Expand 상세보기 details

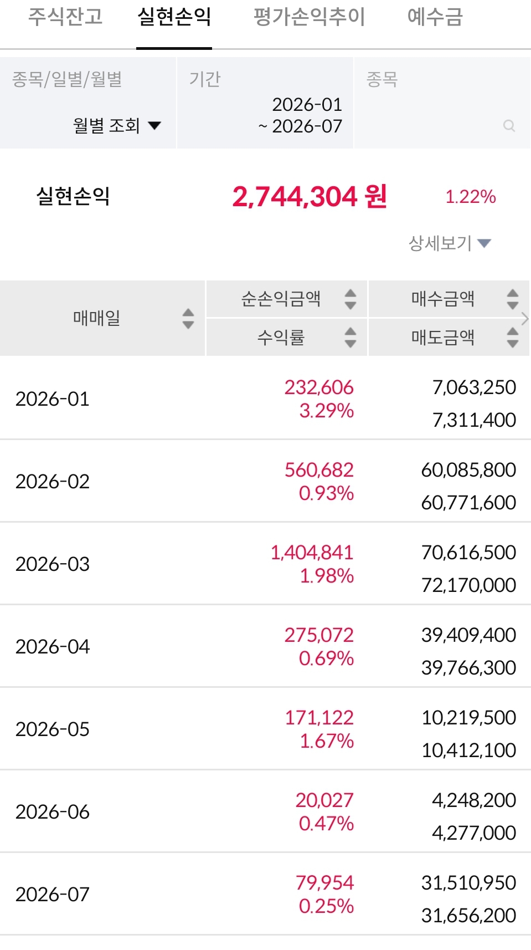point(450,243)
